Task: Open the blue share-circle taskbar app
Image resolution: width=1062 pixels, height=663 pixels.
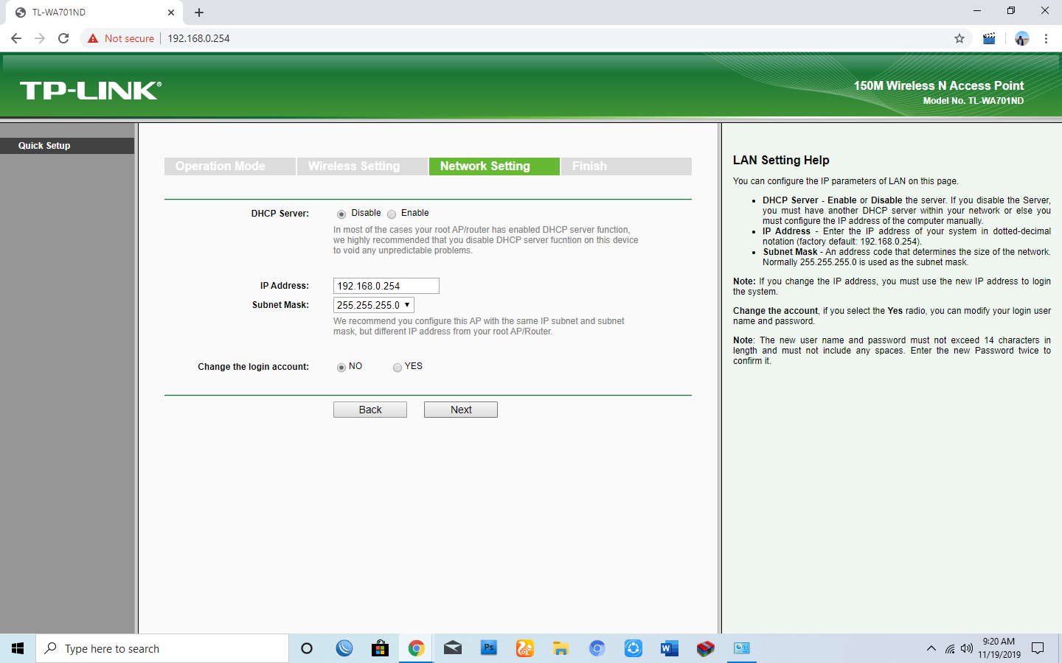Action: point(634,648)
